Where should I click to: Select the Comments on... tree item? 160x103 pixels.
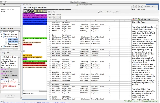coord(13,44)
